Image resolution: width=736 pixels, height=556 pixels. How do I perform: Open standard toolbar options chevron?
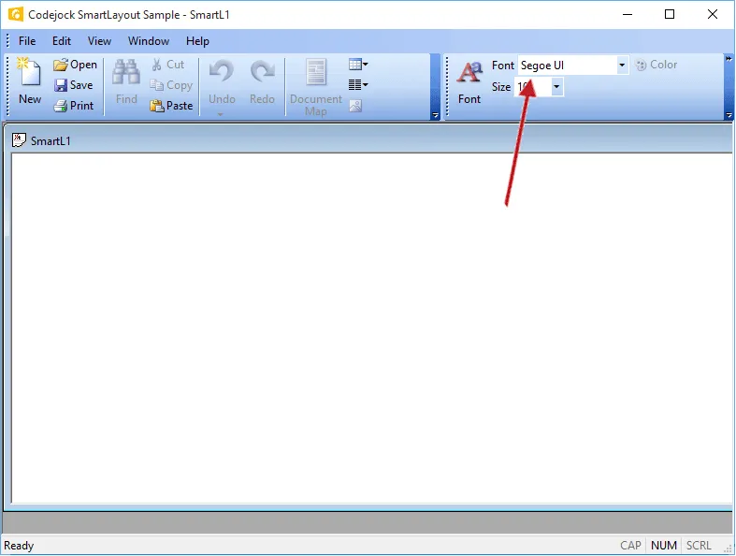click(435, 115)
